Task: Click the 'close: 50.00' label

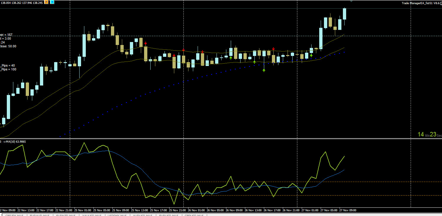Action: 8,46
